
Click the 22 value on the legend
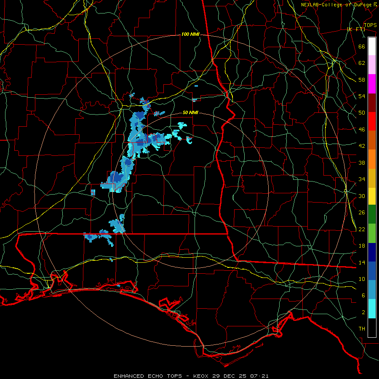[x=362, y=230]
